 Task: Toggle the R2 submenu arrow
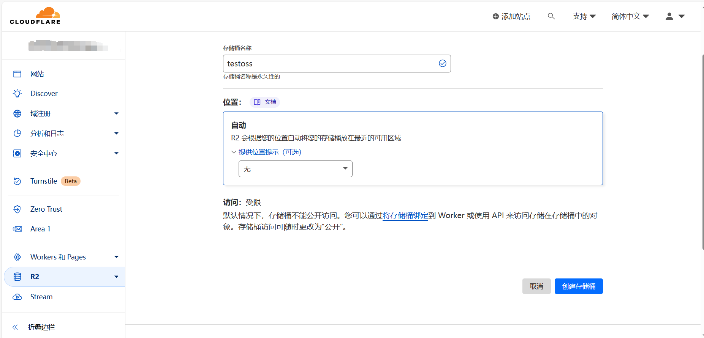click(116, 277)
